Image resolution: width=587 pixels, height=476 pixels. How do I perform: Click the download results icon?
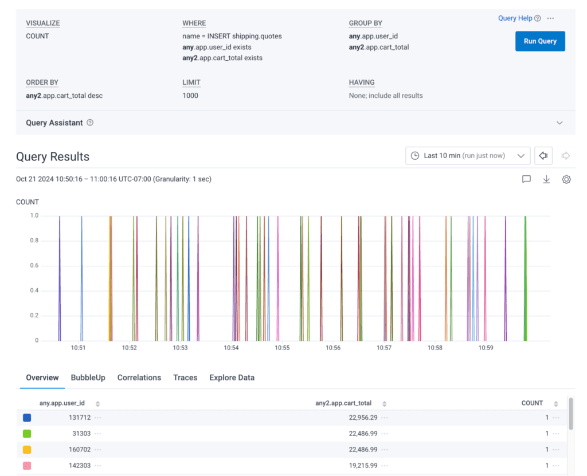tap(546, 179)
